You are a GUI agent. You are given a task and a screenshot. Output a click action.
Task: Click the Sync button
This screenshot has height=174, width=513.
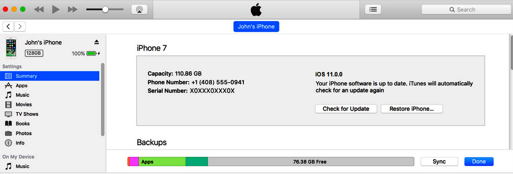(x=439, y=162)
